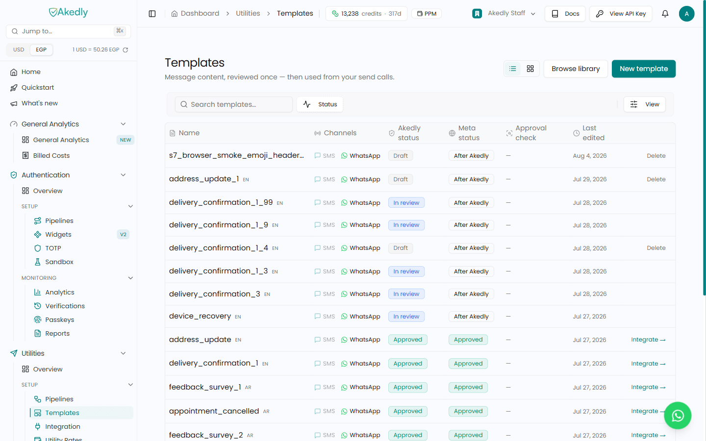Screen dimensions: 706x441
Task: Click the Billed Costs receipt icon
Action: tap(25, 155)
